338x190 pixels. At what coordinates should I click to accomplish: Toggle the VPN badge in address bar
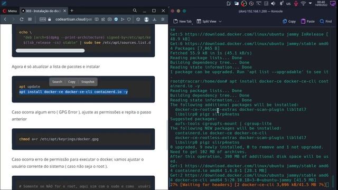coord(43,20)
